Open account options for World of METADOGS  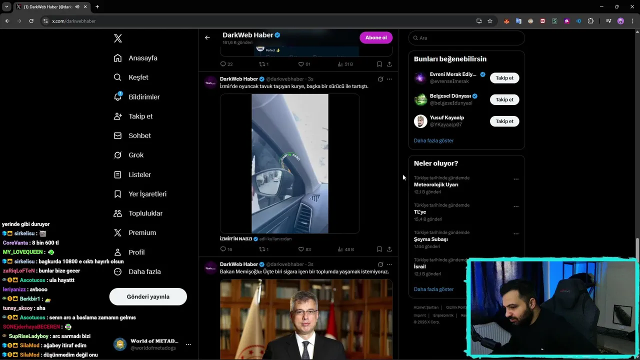(188, 344)
